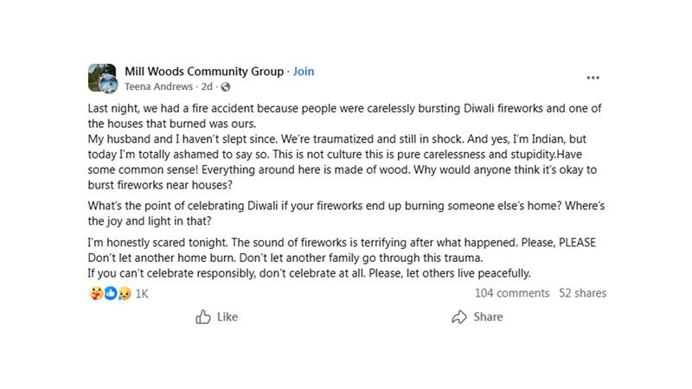Open the 2d post timestamp

[207, 87]
